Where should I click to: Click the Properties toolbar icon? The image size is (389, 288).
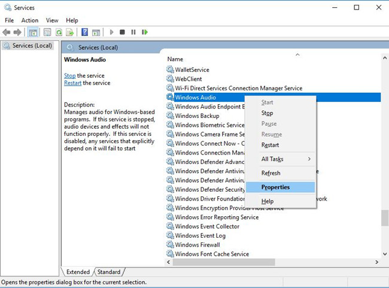pyautogui.click(x=47, y=32)
